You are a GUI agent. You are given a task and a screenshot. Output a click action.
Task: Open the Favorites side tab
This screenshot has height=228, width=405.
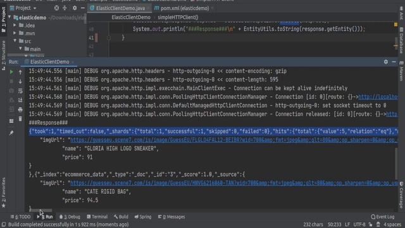[3, 193]
